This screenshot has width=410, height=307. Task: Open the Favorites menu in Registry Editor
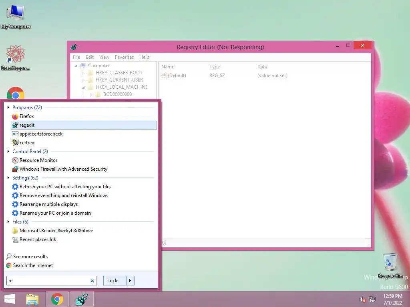point(124,57)
